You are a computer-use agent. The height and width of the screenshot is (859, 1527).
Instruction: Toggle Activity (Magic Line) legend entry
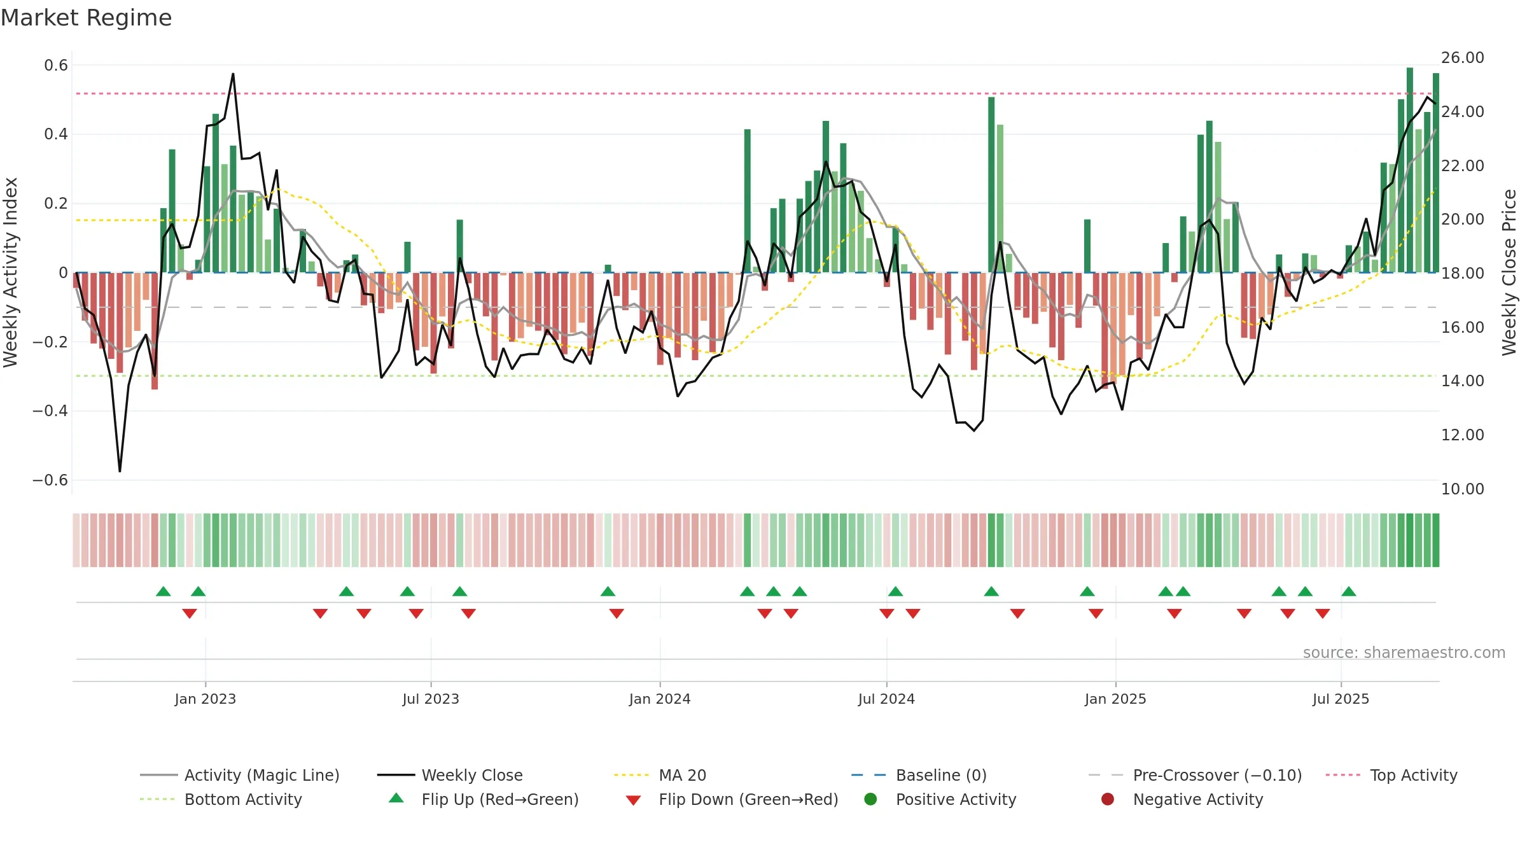240,775
